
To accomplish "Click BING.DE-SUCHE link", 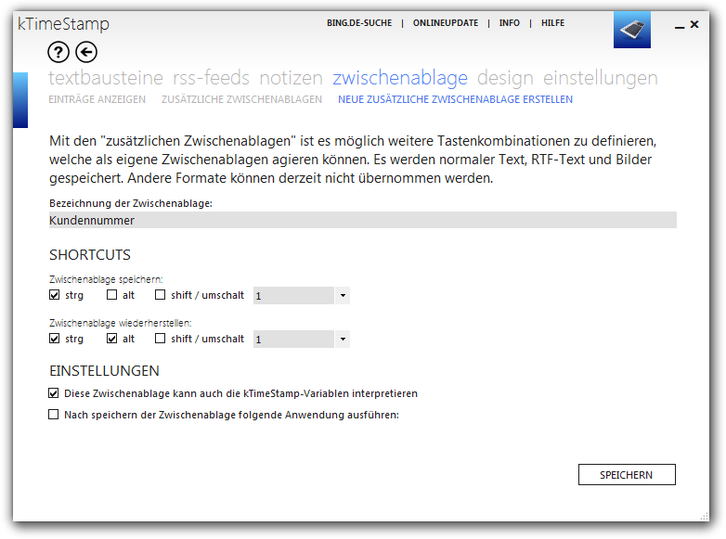I will point(359,23).
